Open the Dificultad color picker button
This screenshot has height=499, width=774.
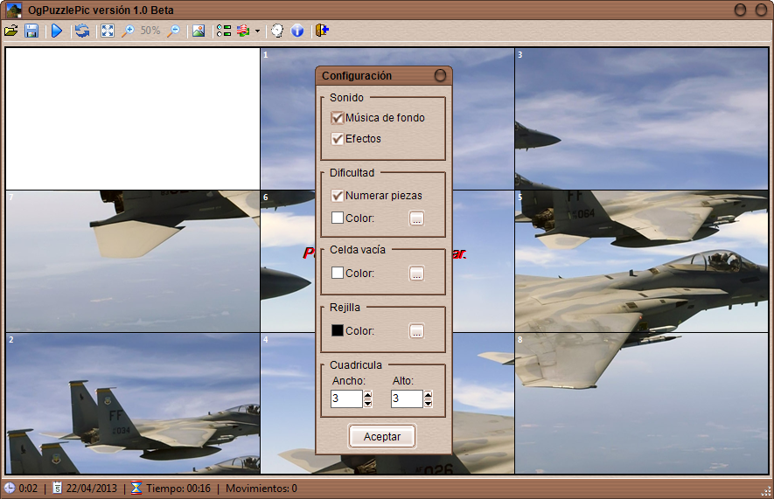(x=416, y=218)
